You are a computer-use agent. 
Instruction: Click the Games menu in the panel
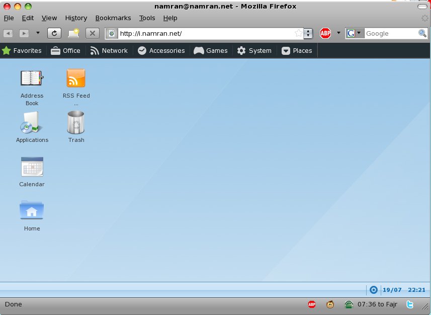tap(211, 50)
